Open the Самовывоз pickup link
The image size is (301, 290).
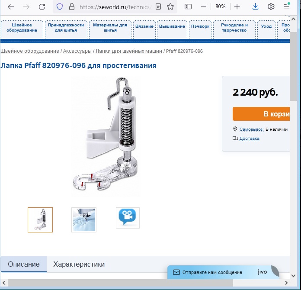tap(251, 129)
